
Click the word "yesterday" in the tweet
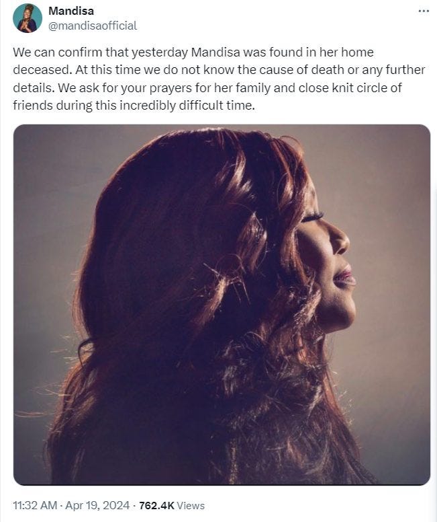[x=161, y=52]
